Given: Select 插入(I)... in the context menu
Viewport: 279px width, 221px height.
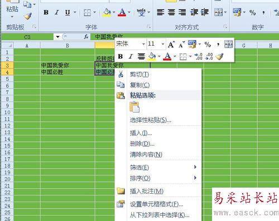Looking at the screenshot, I should coord(158,133).
